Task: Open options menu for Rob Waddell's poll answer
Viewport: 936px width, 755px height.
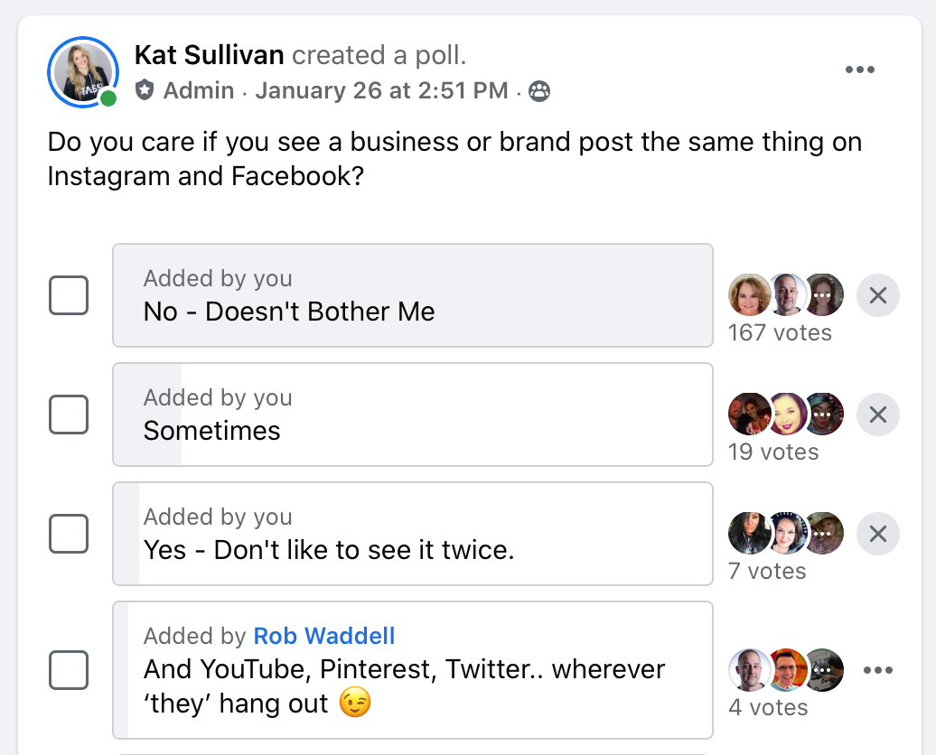Action: [x=877, y=670]
